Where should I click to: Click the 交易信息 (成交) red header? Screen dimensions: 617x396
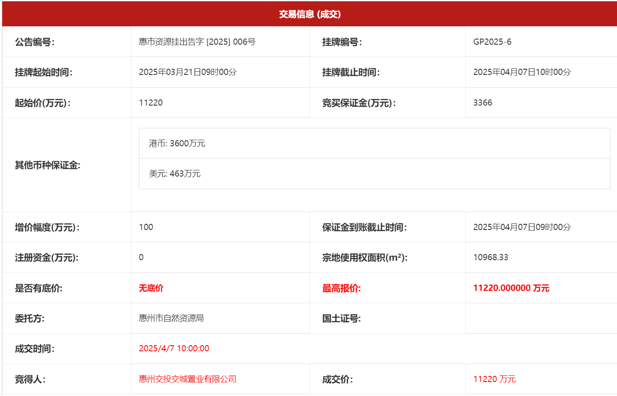[x=309, y=14]
